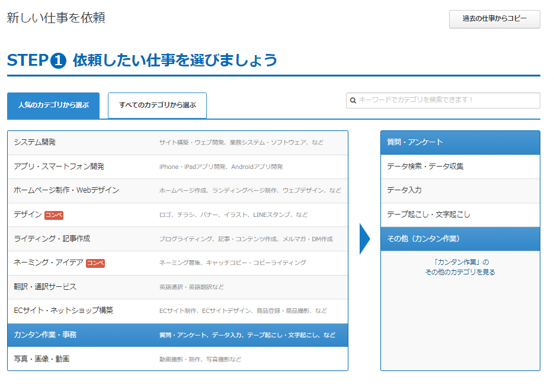Focus the category keyword search field

[x=447, y=100]
